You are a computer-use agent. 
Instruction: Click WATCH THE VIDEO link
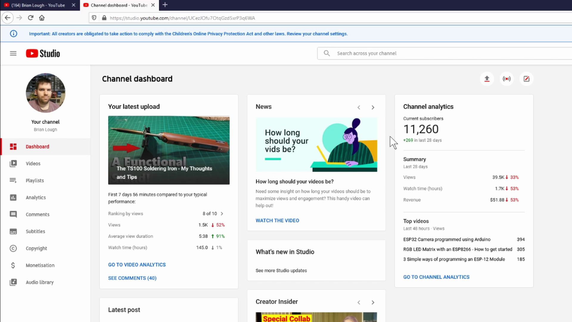[277, 221]
